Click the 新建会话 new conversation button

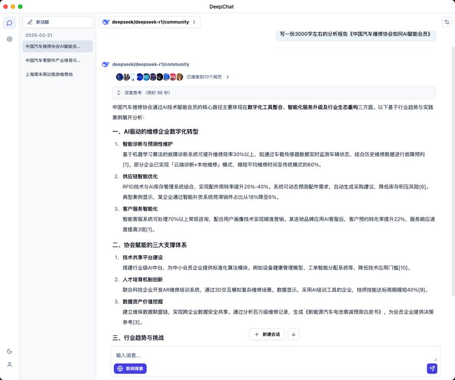click(x=267, y=335)
